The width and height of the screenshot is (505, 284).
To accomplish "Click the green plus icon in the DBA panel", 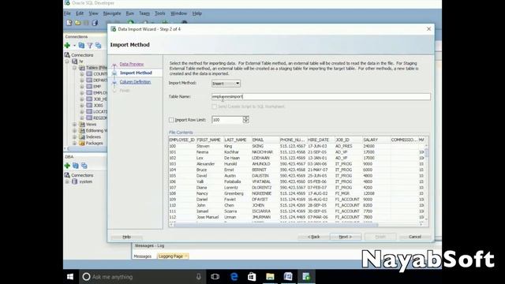I will [67, 166].
